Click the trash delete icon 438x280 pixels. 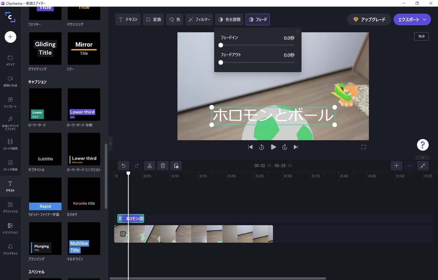[163, 166]
